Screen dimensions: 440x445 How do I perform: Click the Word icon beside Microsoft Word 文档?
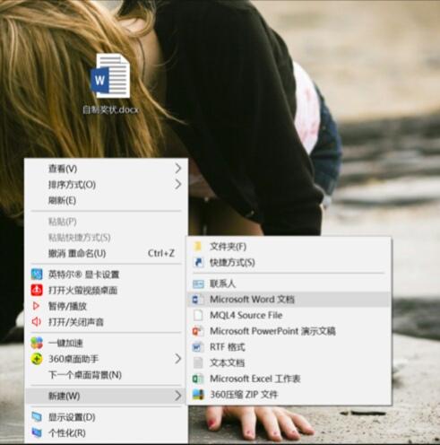198,300
